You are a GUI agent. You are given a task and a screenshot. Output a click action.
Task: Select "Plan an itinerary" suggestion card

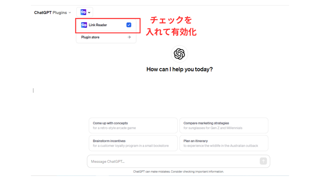coord(224,143)
